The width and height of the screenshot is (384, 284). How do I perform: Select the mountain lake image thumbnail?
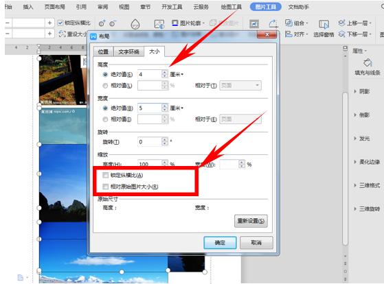63,183
